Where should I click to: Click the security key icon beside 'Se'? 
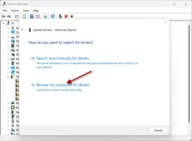13,112
